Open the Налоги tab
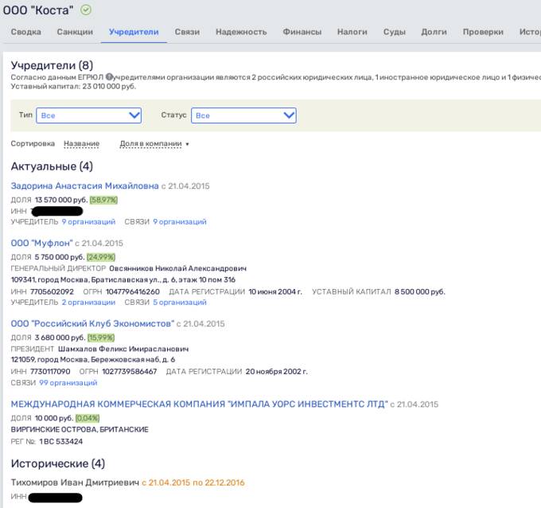 pyautogui.click(x=352, y=32)
